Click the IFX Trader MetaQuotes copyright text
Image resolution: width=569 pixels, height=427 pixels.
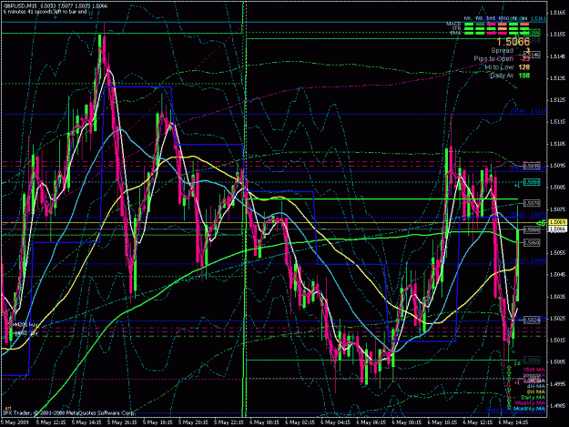68,412
